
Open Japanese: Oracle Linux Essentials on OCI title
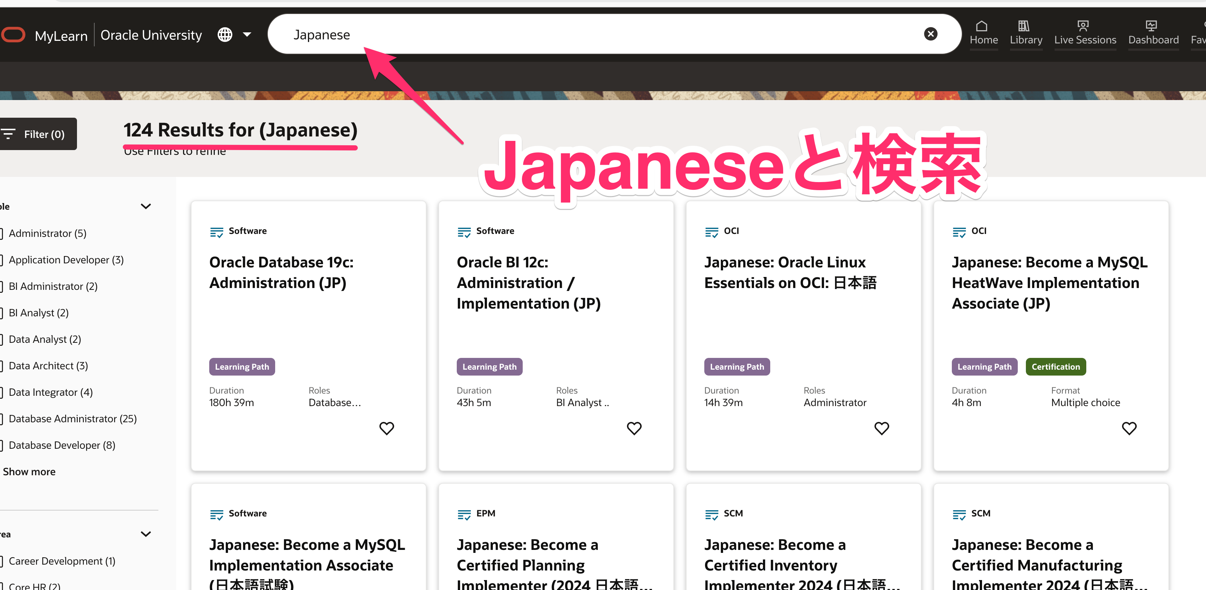[790, 273]
